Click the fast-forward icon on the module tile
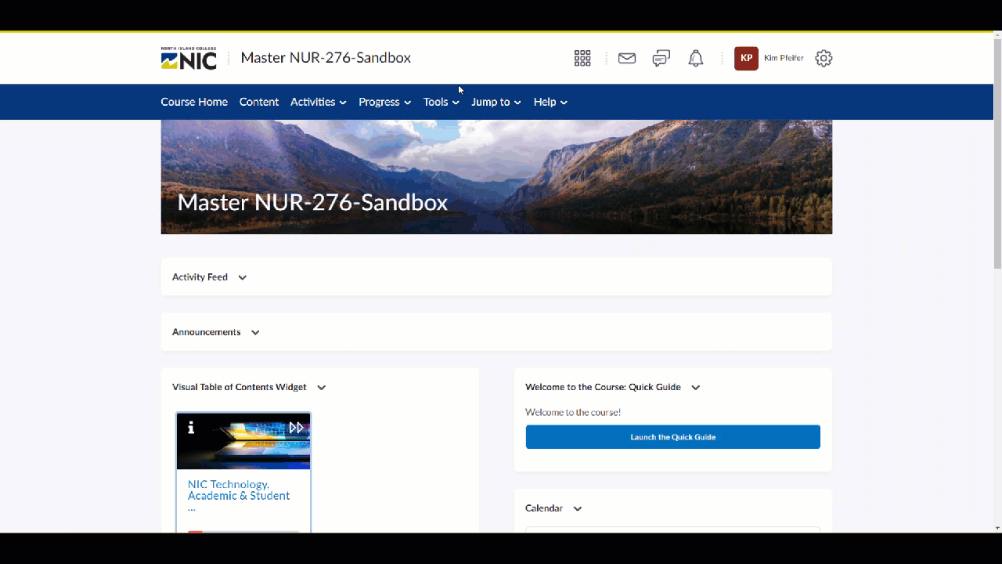This screenshot has height=564, width=1002. click(x=296, y=428)
